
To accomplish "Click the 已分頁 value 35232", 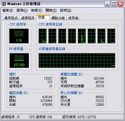I will pos(99,101).
